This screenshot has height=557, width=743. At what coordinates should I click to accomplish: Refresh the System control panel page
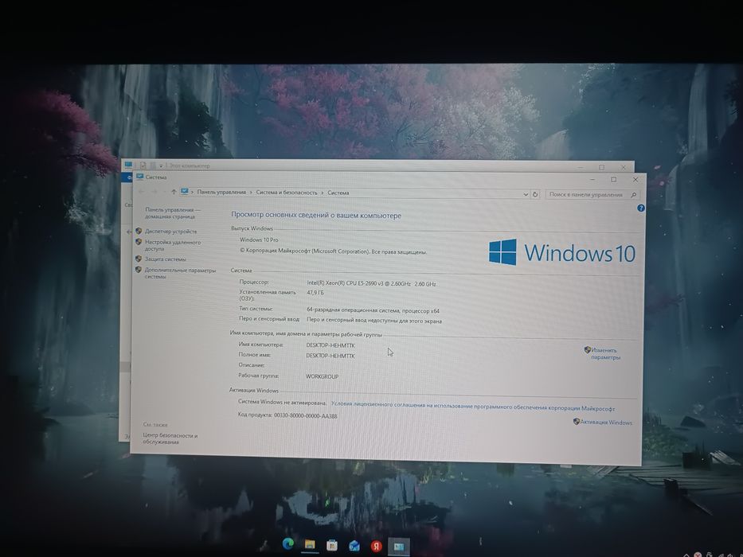click(x=535, y=194)
